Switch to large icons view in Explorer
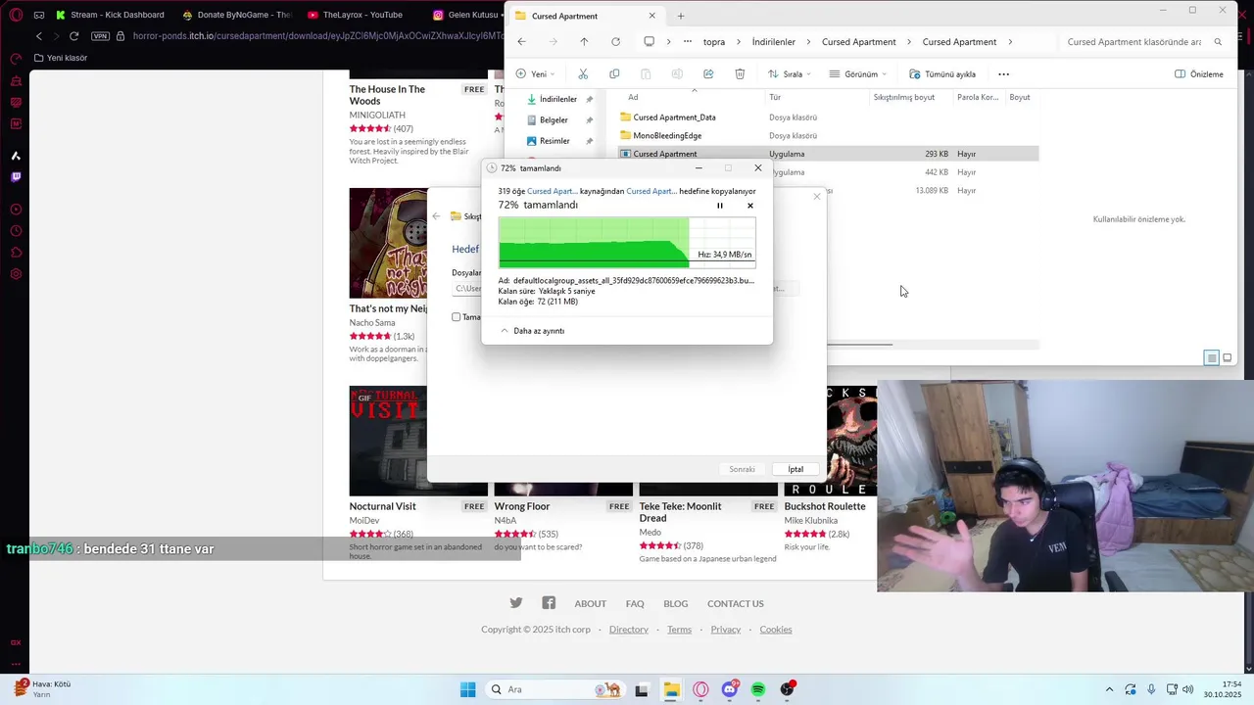 1228,358
